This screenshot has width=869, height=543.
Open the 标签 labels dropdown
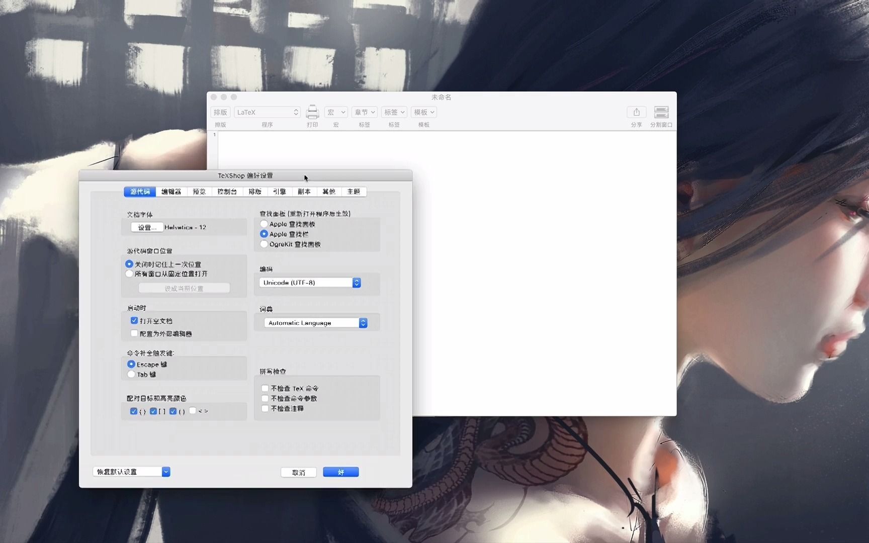pyautogui.click(x=394, y=112)
